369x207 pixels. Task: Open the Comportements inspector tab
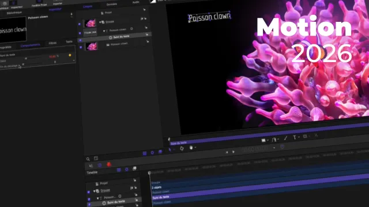coord(31,45)
